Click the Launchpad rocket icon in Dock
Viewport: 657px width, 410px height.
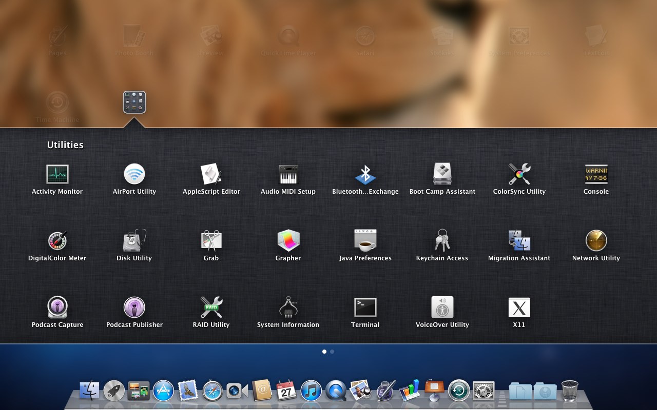[114, 391]
